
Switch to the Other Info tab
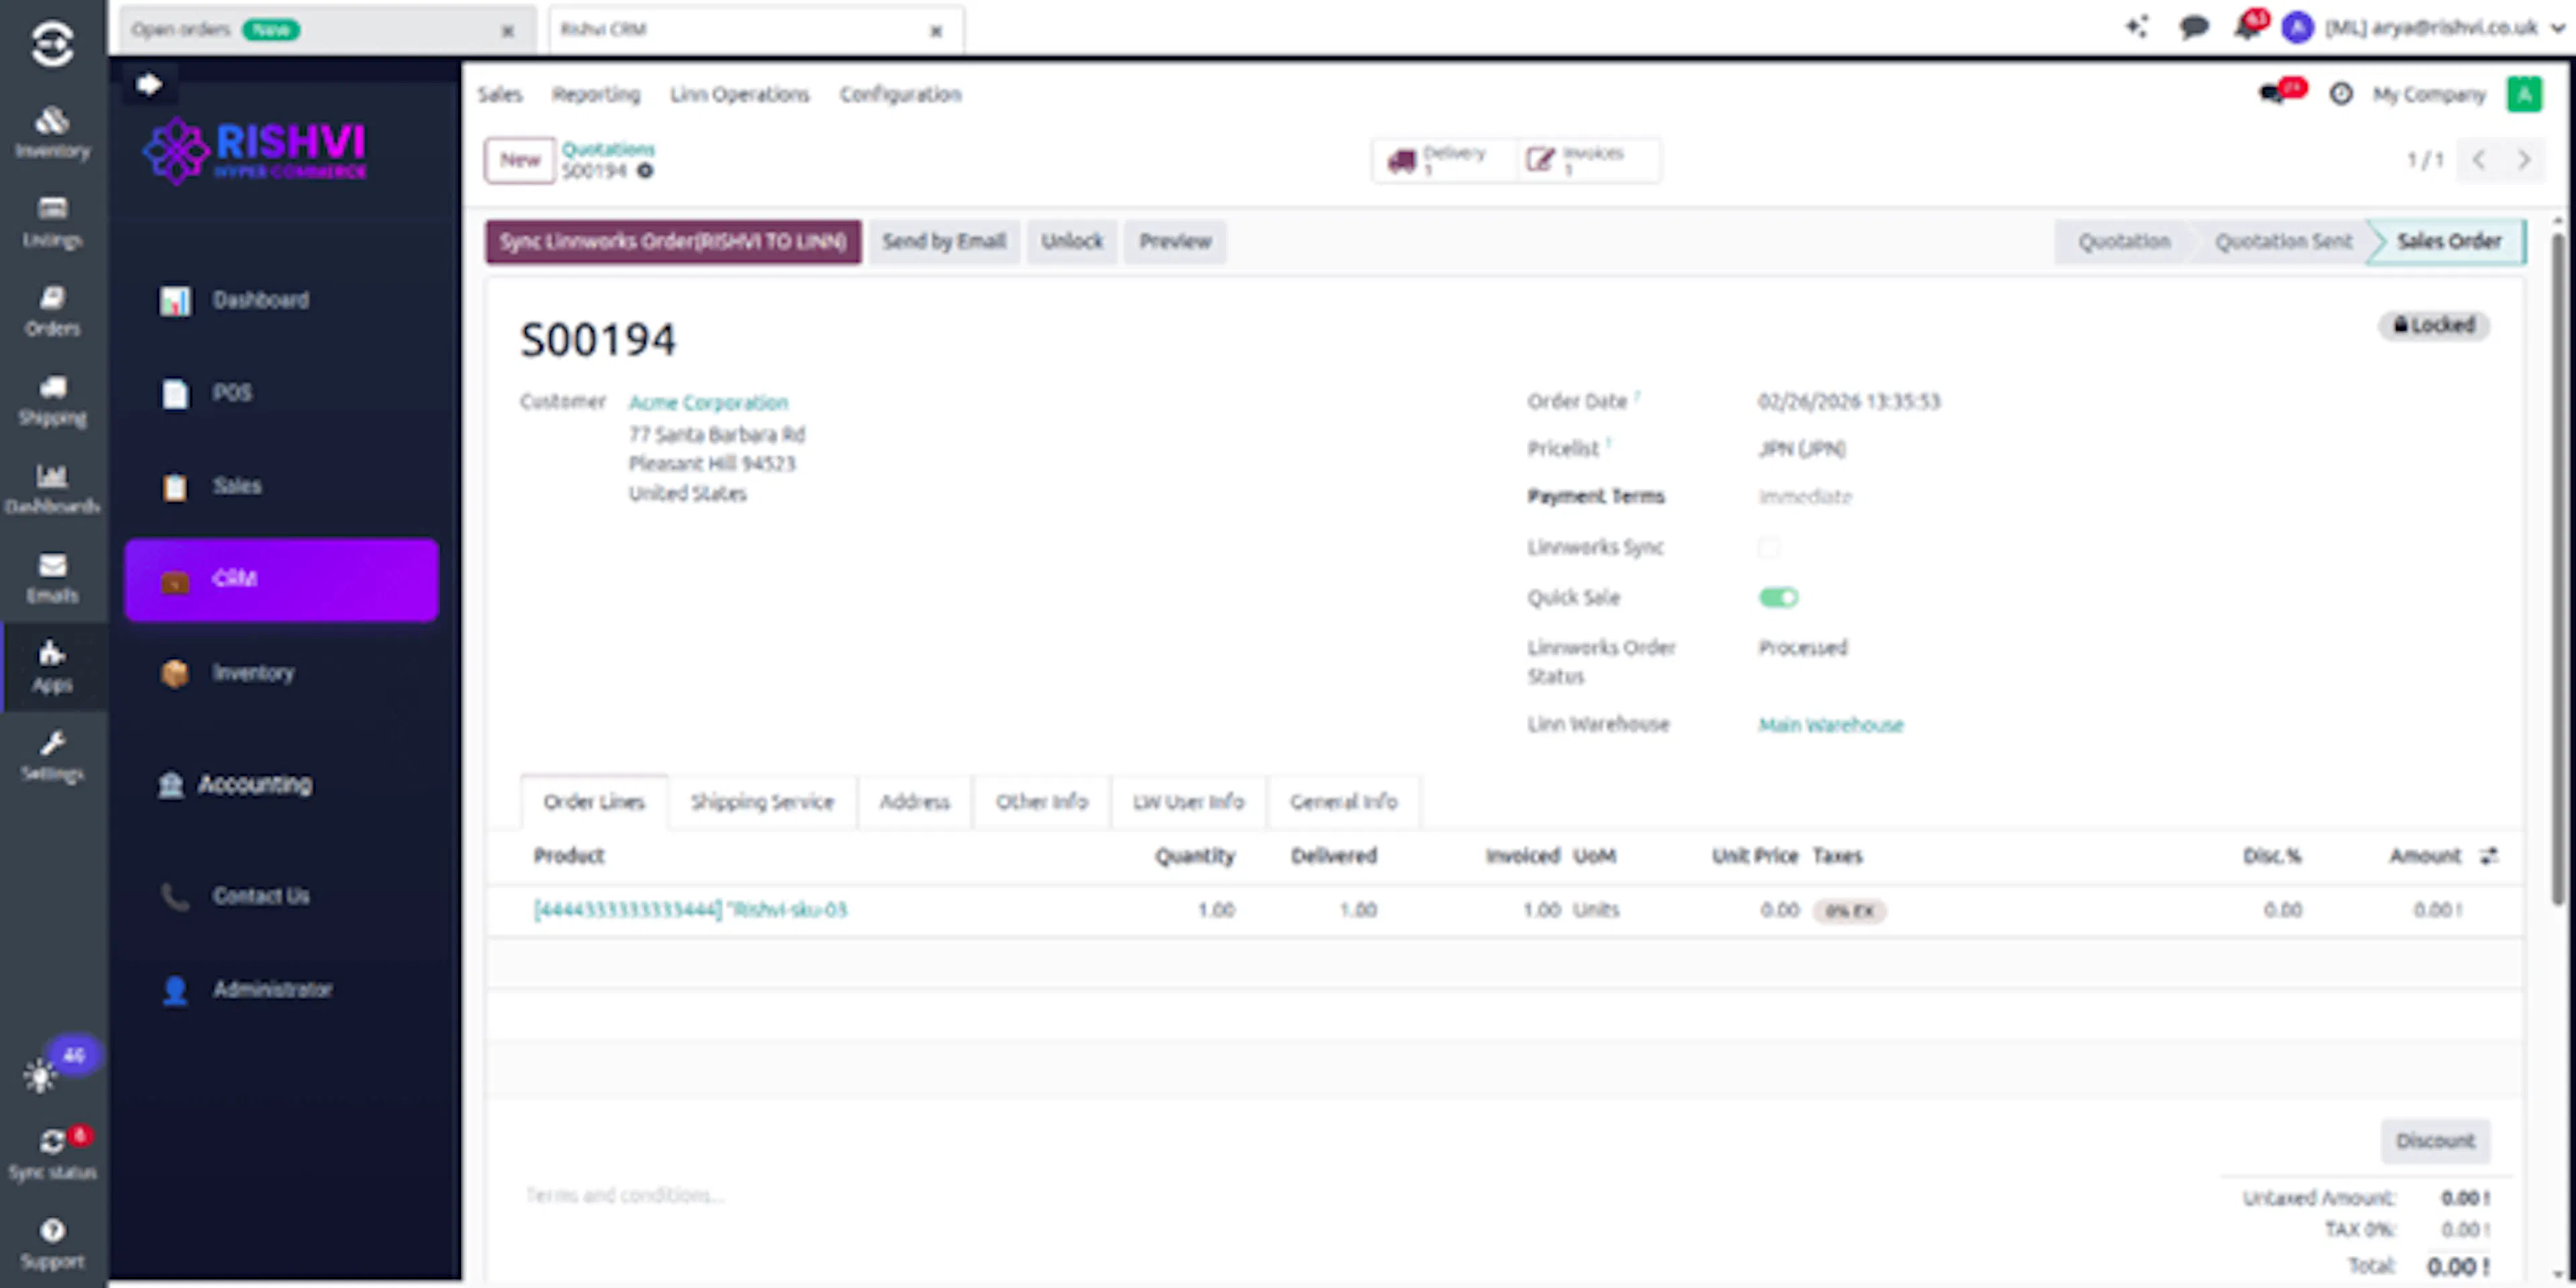click(x=1041, y=802)
